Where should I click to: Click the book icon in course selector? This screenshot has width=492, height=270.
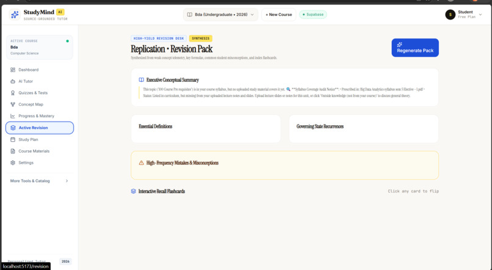pyautogui.click(x=189, y=15)
